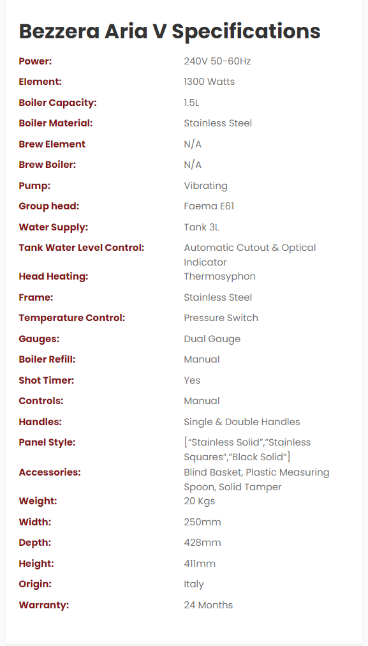This screenshot has width=368, height=646.
Task: Click the Pressure Switch temperature control value
Action: [221, 318]
